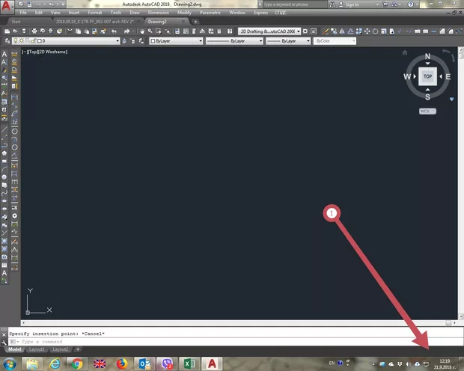This screenshot has width=464, height=371.
Task: Click the Zoom Realtime magnifier icon
Action: pos(150,31)
